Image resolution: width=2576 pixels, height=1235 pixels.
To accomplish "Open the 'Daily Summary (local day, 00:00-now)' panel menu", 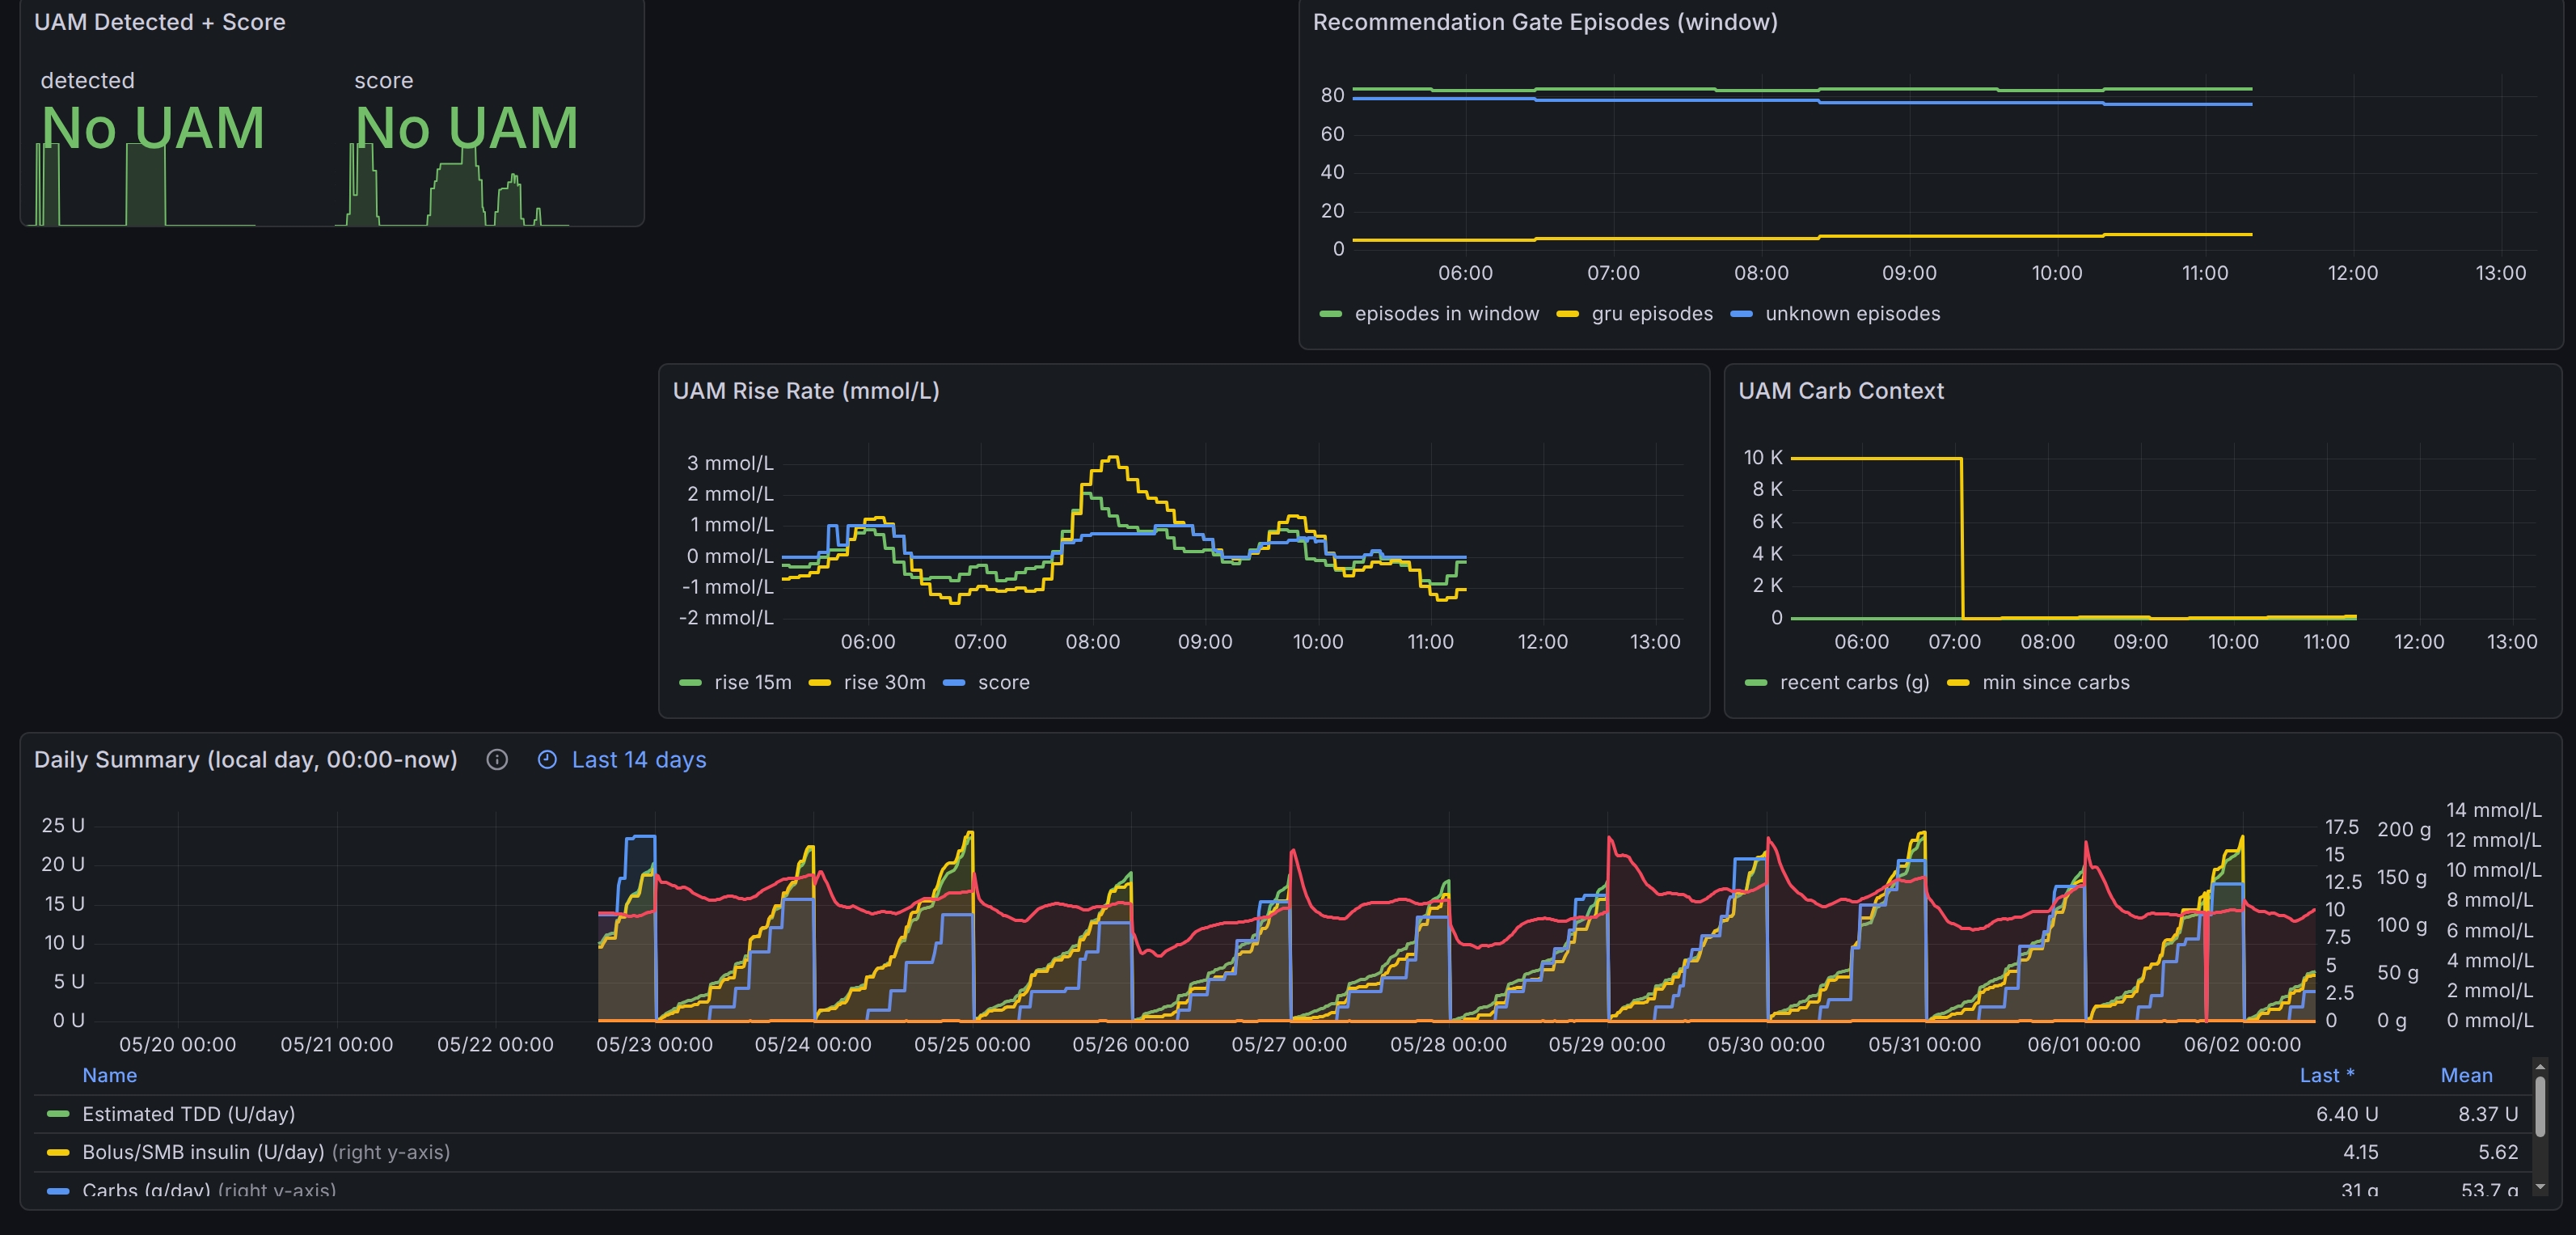I will 246,760.
